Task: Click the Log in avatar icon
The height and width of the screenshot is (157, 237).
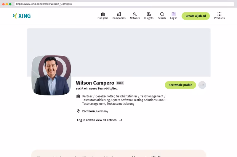Action: tap(174, 14)
